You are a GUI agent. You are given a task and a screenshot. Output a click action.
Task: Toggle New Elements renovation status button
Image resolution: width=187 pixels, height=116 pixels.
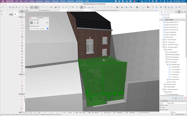click(38, 22)
